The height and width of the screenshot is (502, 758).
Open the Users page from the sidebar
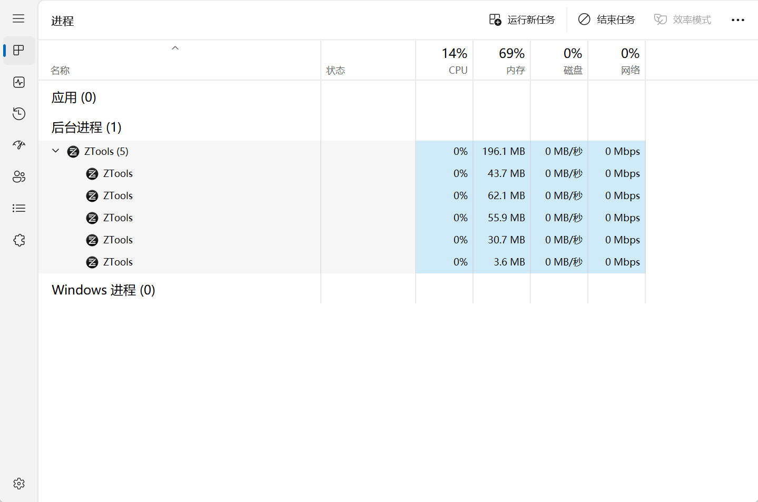[x=19, y=177]
